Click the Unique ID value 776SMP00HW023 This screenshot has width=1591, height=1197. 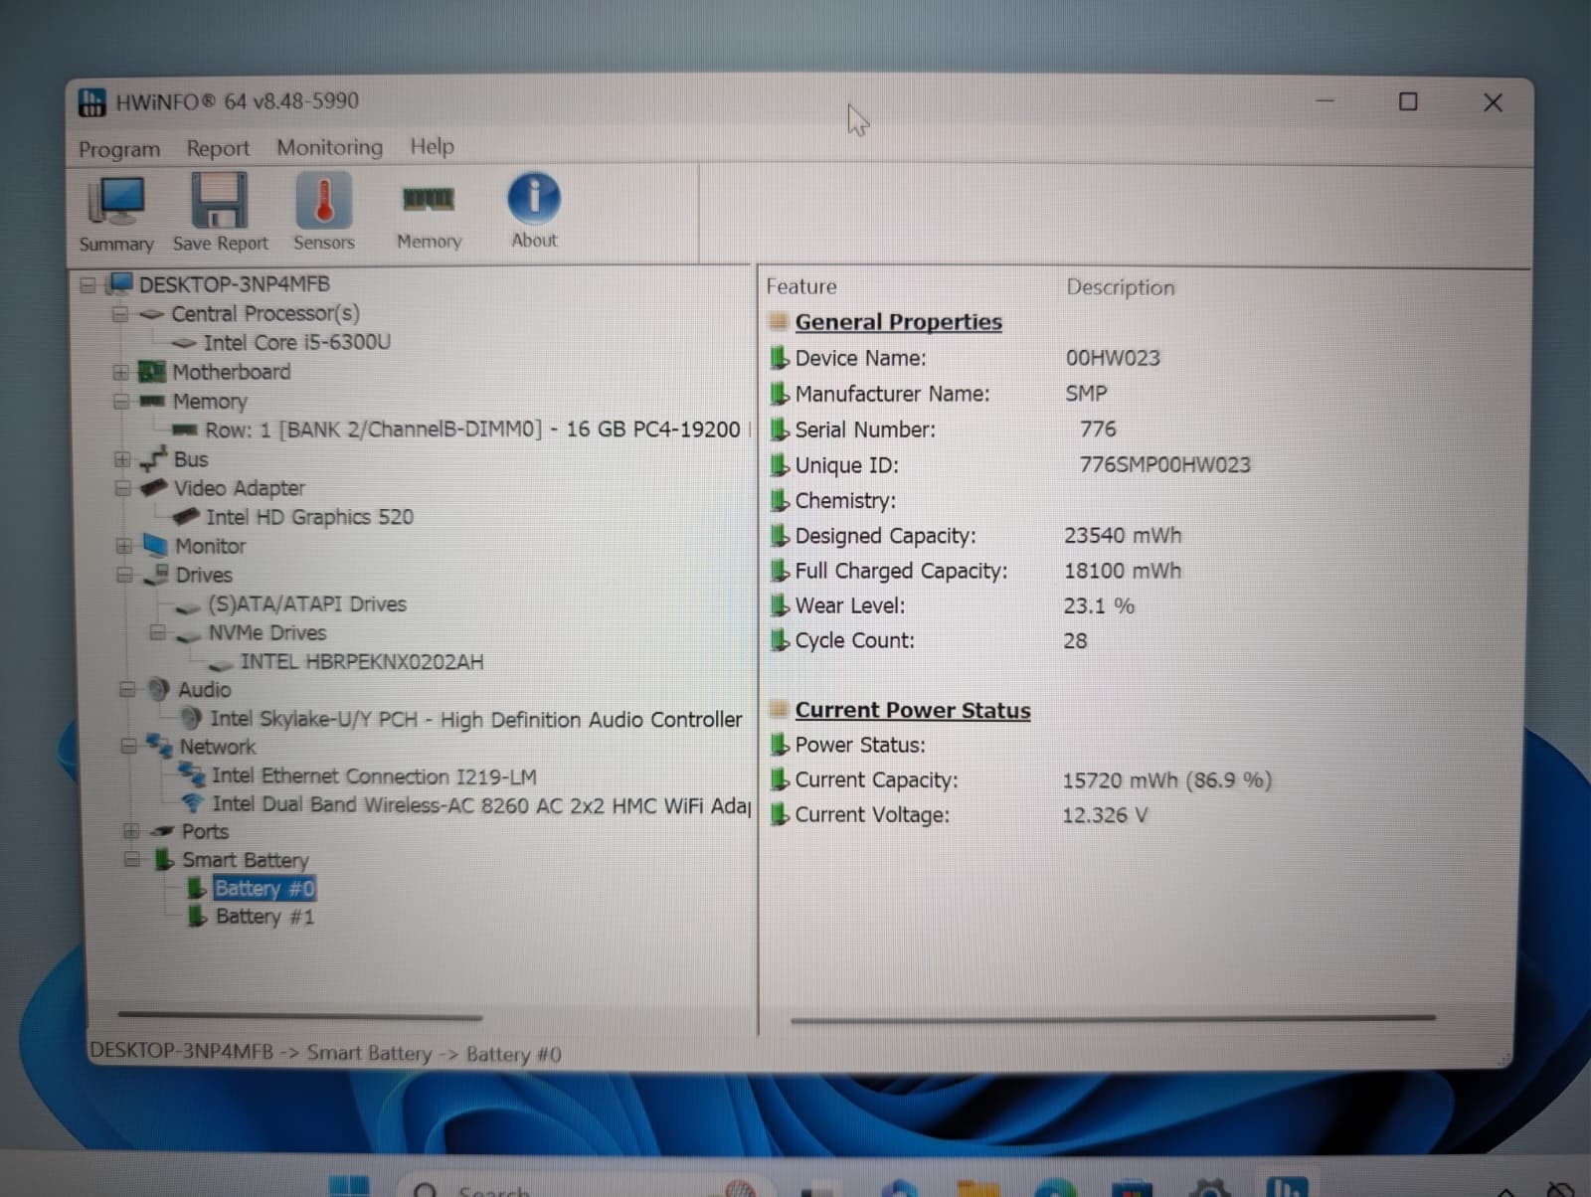pos(1164,464)
